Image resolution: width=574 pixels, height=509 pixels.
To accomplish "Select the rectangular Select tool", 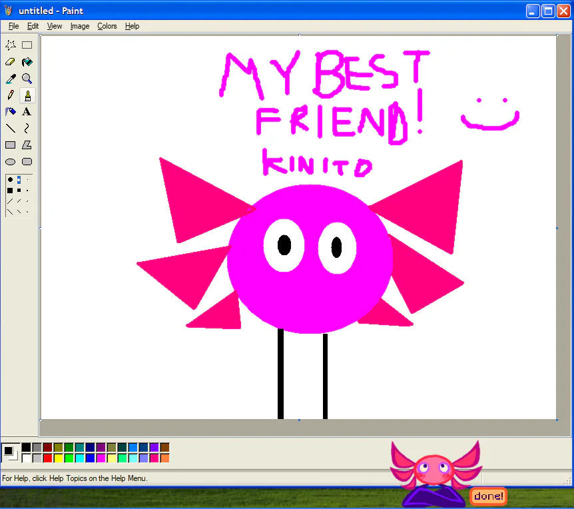I will [27, 45].
